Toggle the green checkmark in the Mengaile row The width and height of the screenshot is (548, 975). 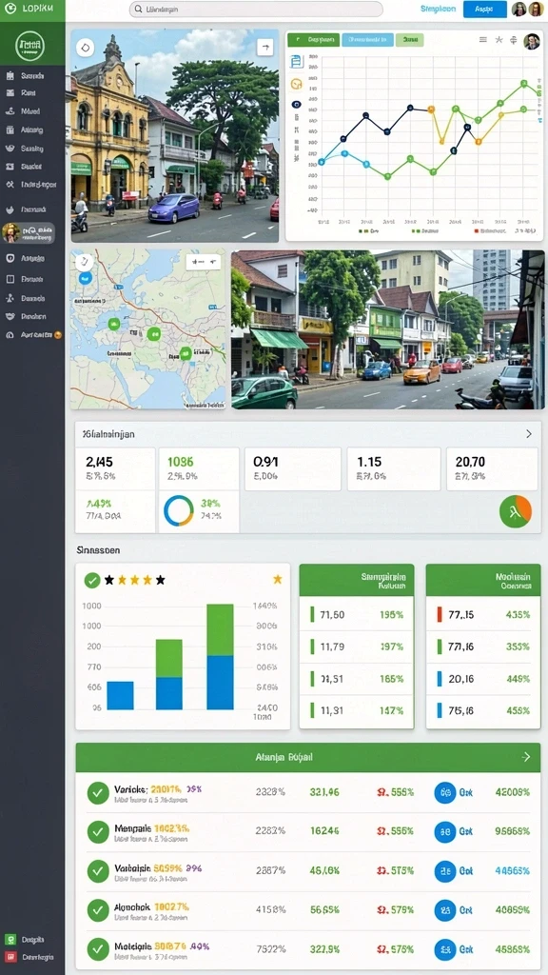coord(98,832)
